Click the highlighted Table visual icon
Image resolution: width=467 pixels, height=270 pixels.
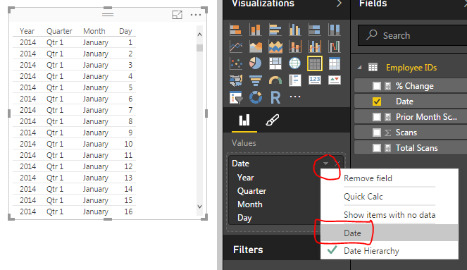pyautogui.click(x=315, y=63)
